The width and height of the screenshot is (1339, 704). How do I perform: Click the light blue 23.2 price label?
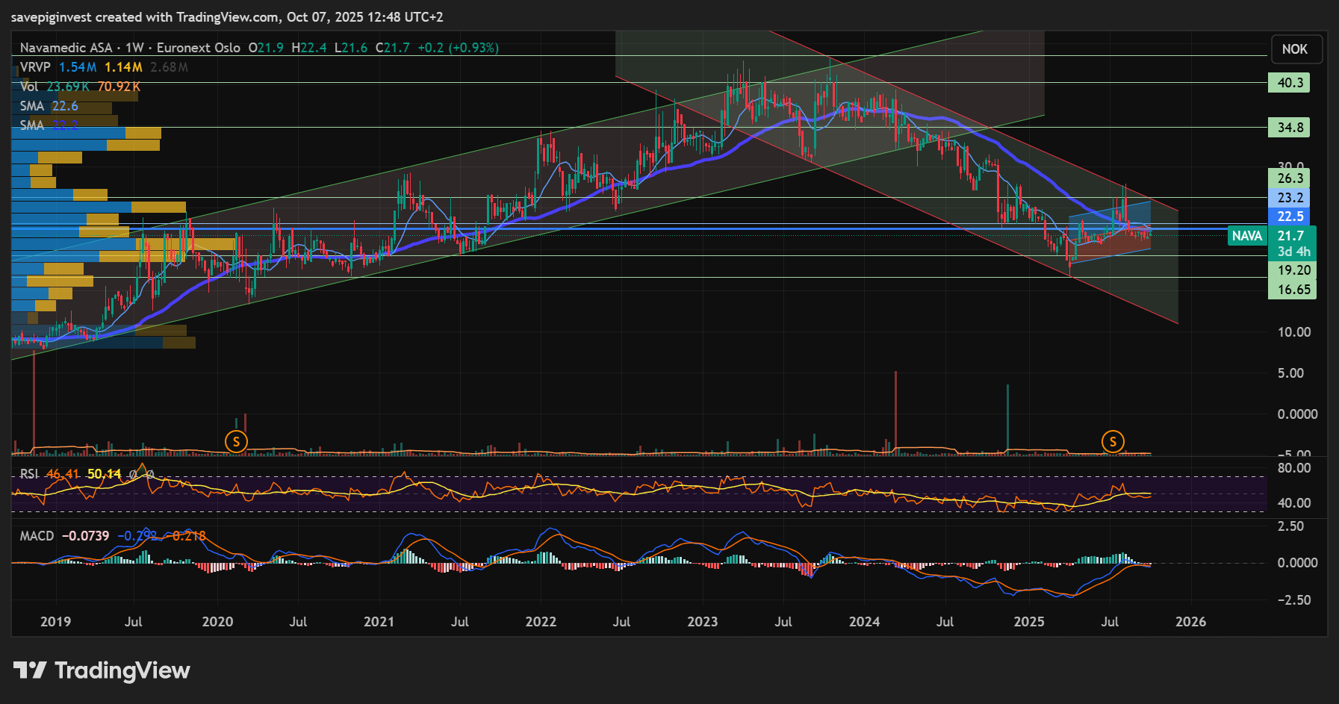pyautogui.click(x=1290, y=198)
